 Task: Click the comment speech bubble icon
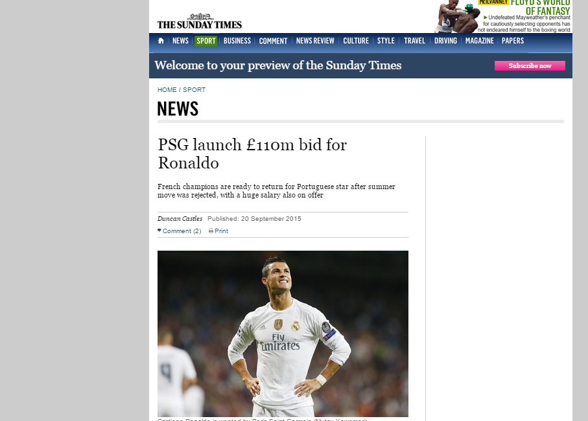point(159,231)
